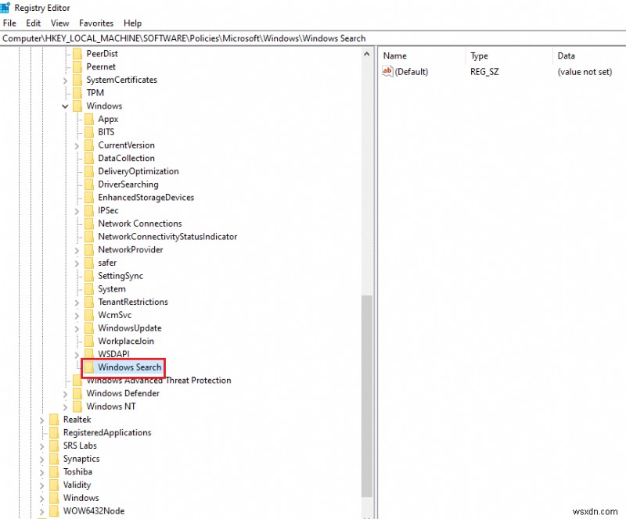Screen dimensions: 626x519
Task: Expand the TenantRestrictions key
Action: click(77, 302)
